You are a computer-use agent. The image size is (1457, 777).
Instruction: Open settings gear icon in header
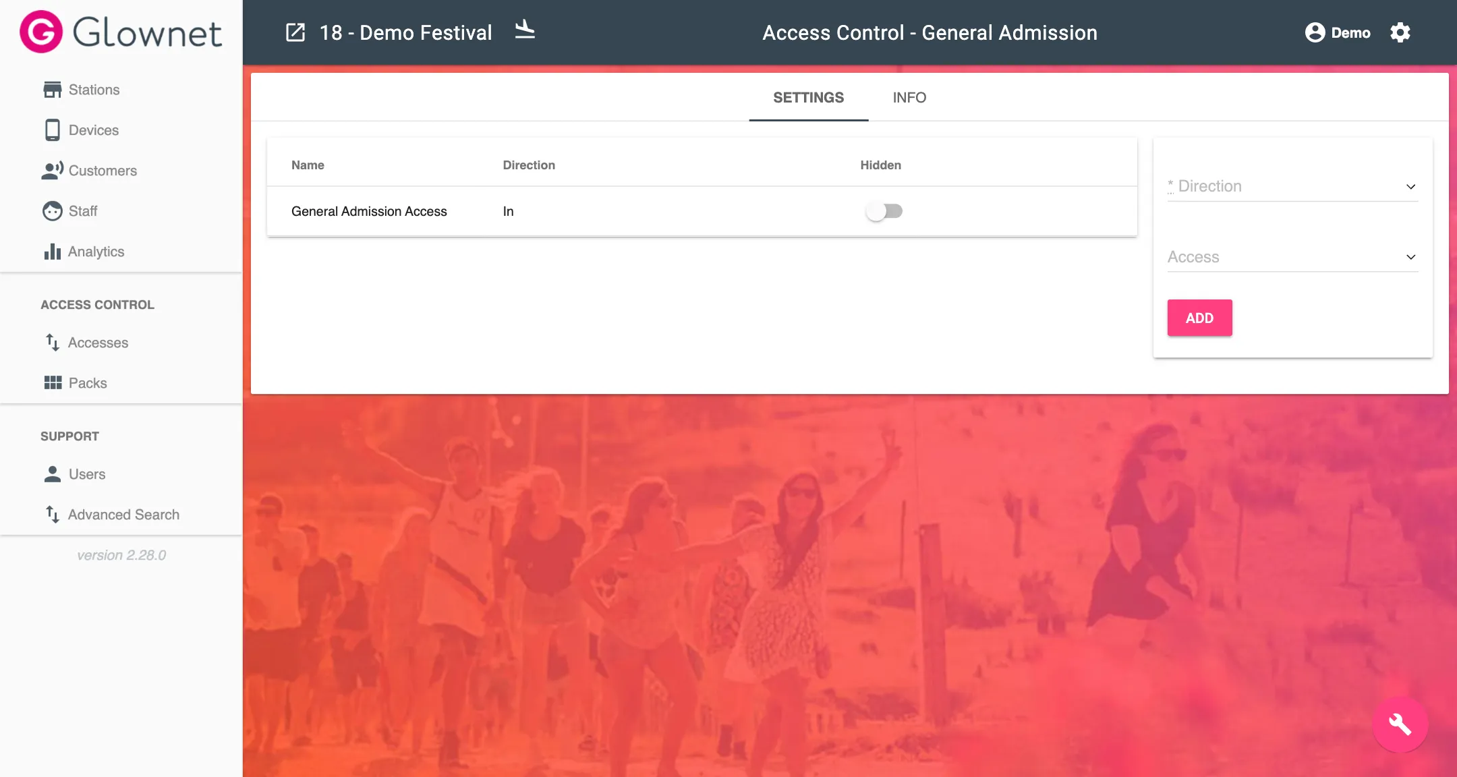click(x=1400, y=32)
